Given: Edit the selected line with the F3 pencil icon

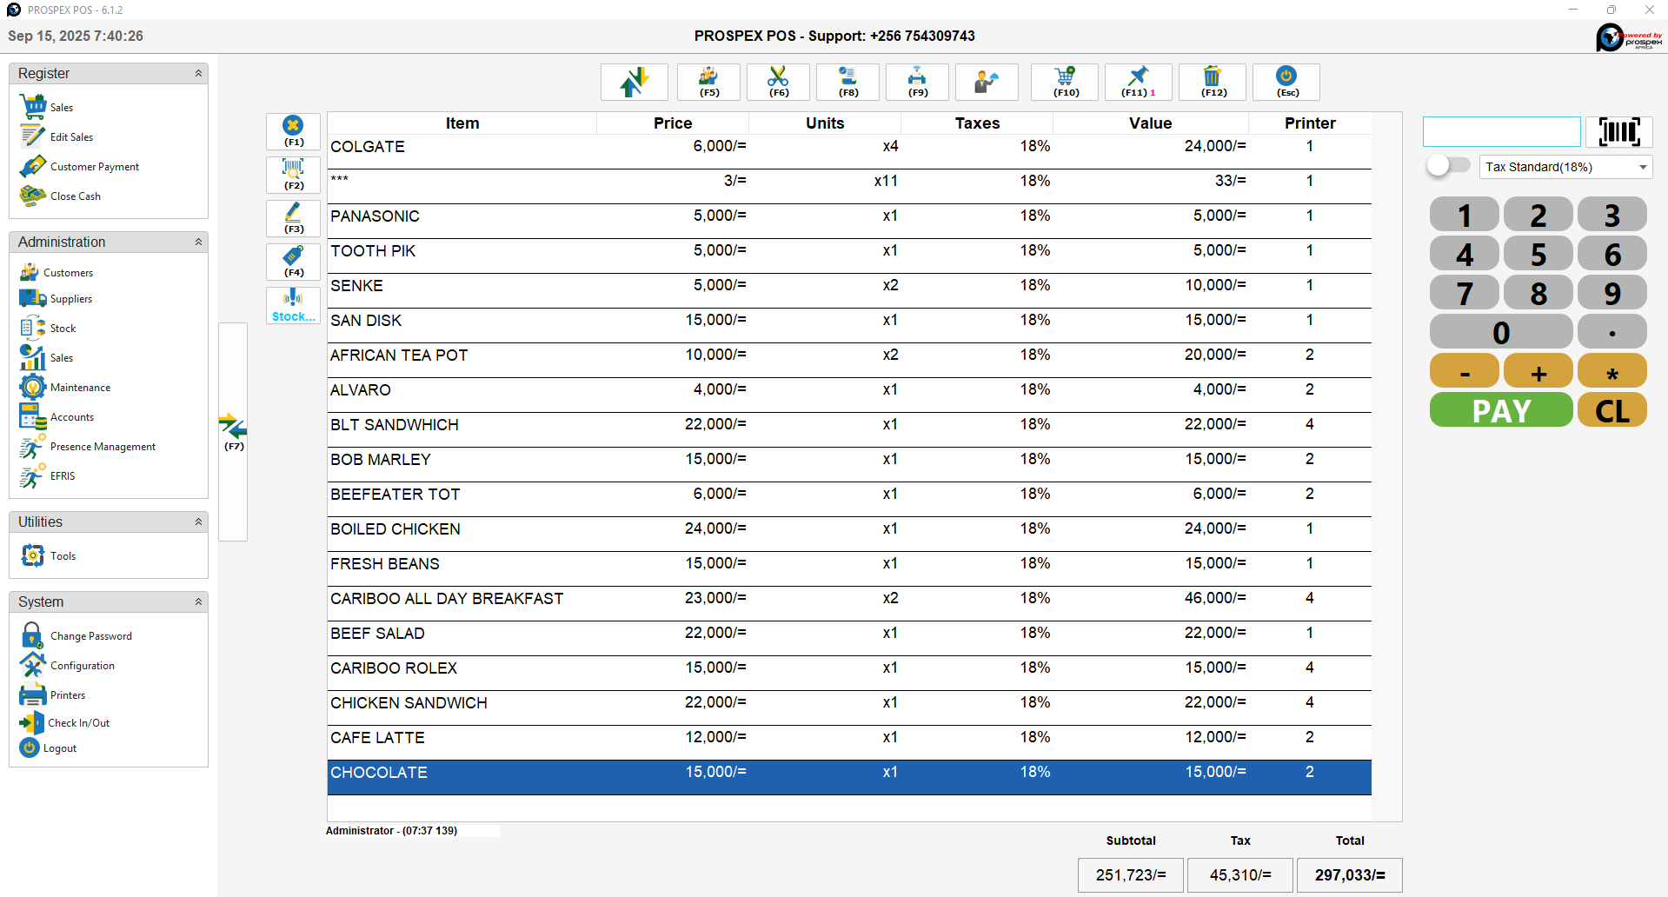Looking at the screenshot, I should (293, 218).
